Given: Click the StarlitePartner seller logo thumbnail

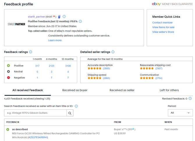Looking at the screenshot, I should click(x=16, y=24).
